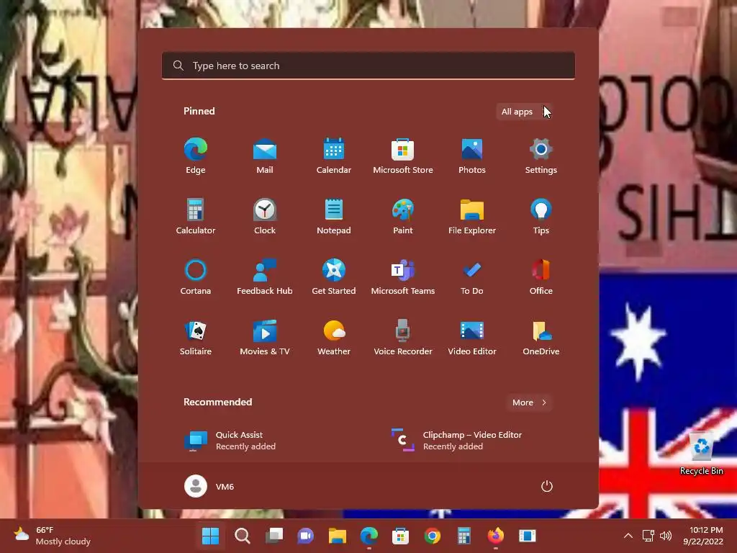Open Settings from pinned apps
Viewport: 737px width, 553px height.
click(541, 156)
